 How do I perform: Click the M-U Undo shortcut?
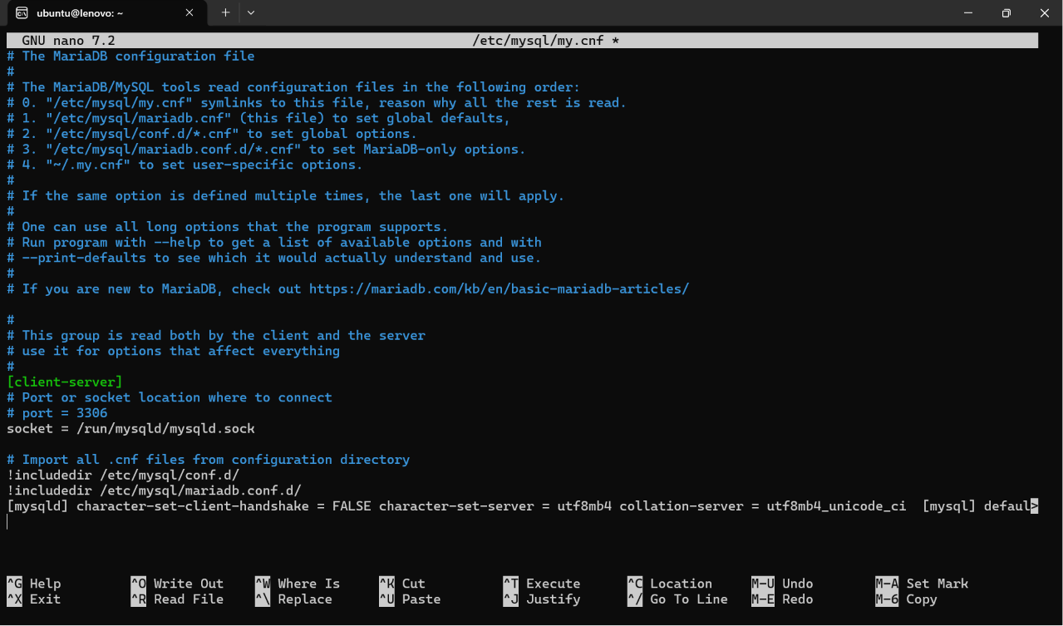(x=782, y=584)
